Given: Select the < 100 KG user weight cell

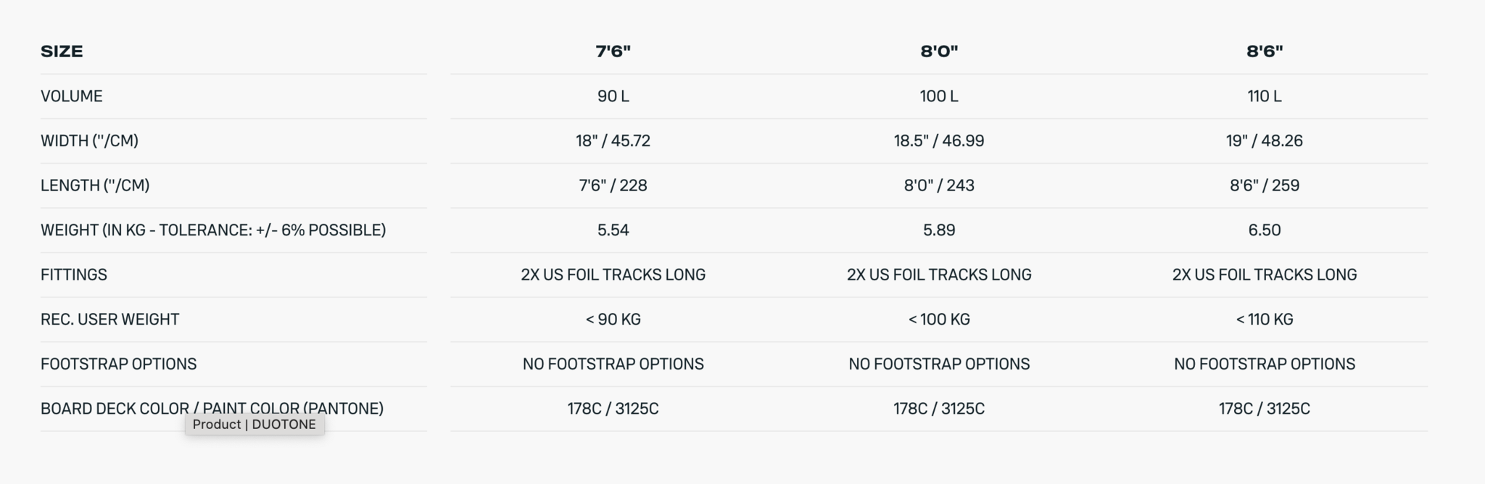Looking at the screenshot, I should (x=939, y=320).
